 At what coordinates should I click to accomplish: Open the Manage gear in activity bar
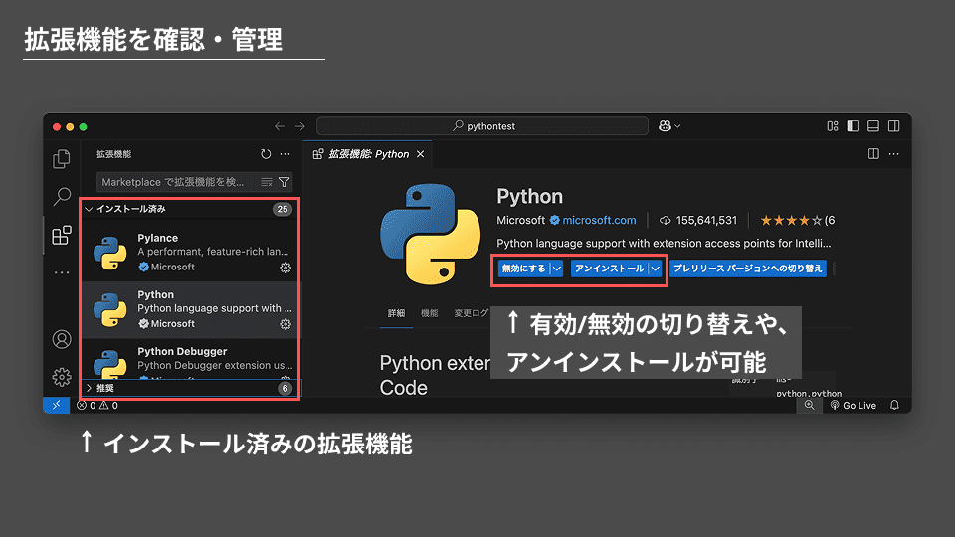(62, 377)
